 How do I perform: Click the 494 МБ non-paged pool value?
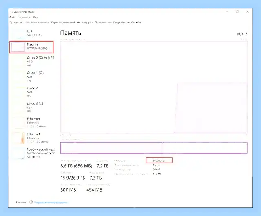click(x=94, y=190)
